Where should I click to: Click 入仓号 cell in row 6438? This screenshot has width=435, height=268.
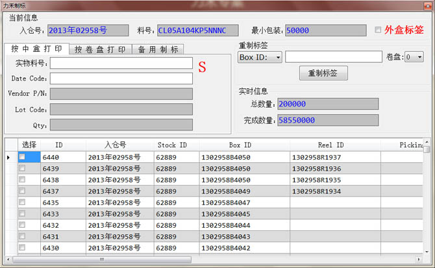[x=120, y=180]
